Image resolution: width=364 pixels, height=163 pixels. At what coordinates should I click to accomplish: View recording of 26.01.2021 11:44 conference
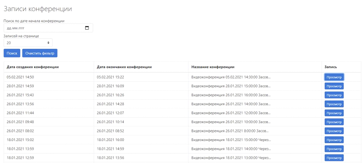tap(334, 113)
